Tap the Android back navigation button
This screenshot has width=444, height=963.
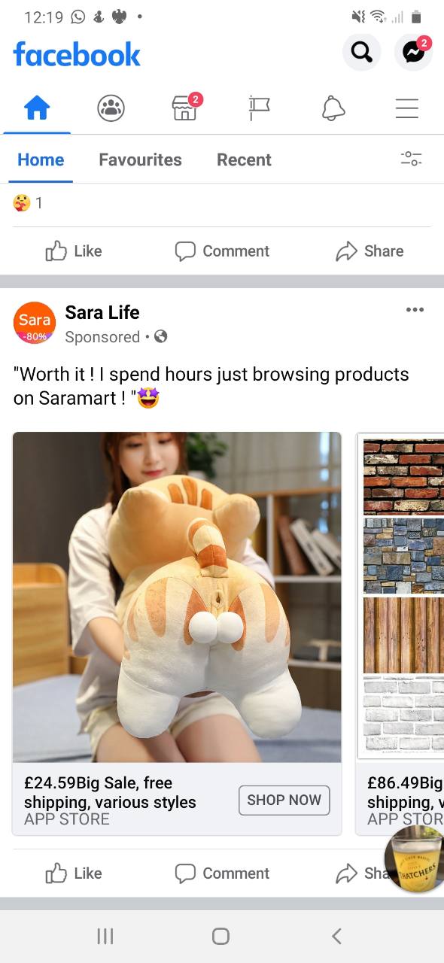(336, 936)
